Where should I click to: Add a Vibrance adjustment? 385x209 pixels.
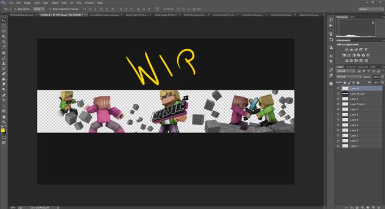tap(366, 50)
